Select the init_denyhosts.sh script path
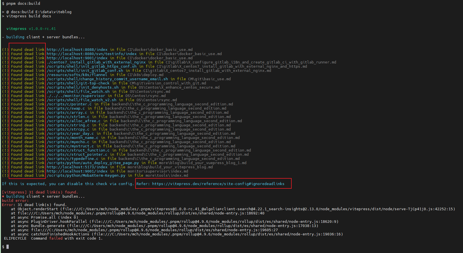Screen dimensions: 463x253 (82, 87)
